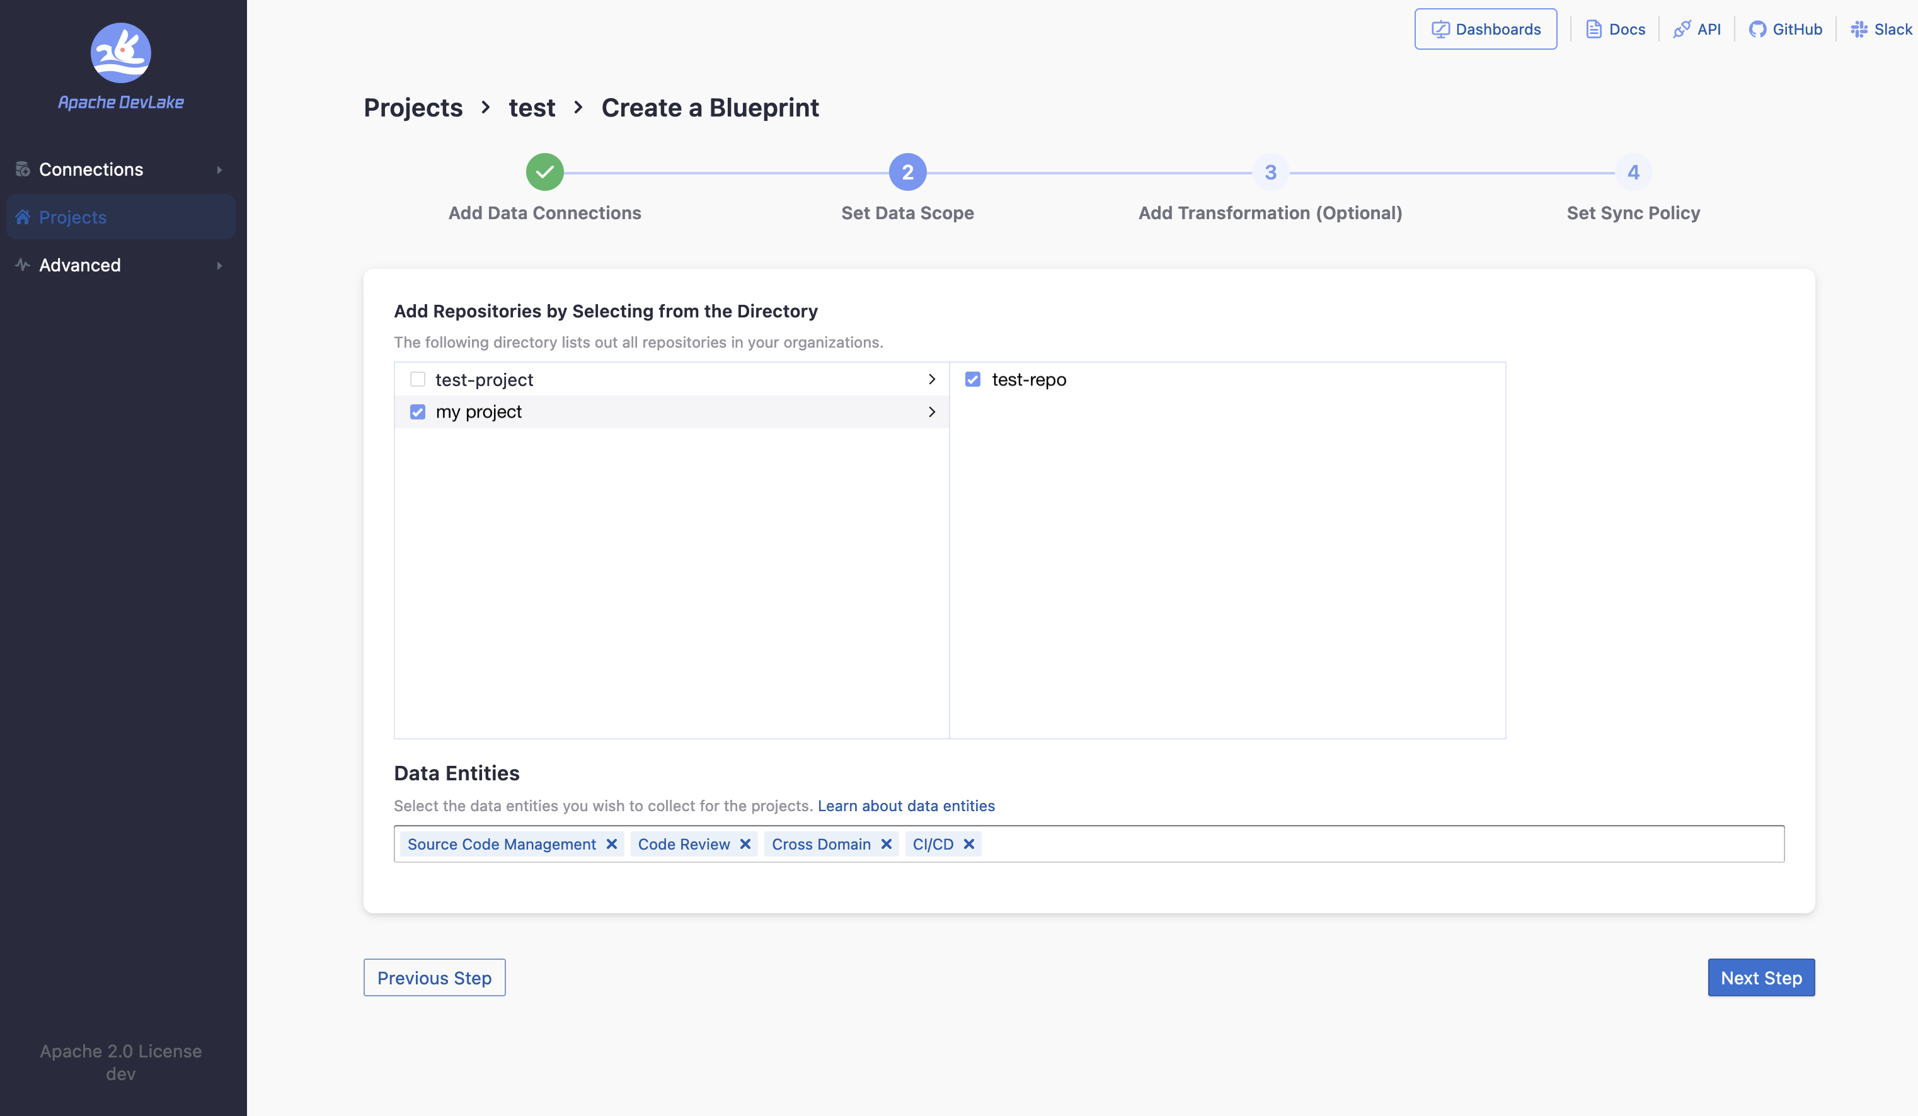Click the Slack icon in top navigation
The height and width of the screenshot is (1116, 1918).
(x=1858, y=29)
